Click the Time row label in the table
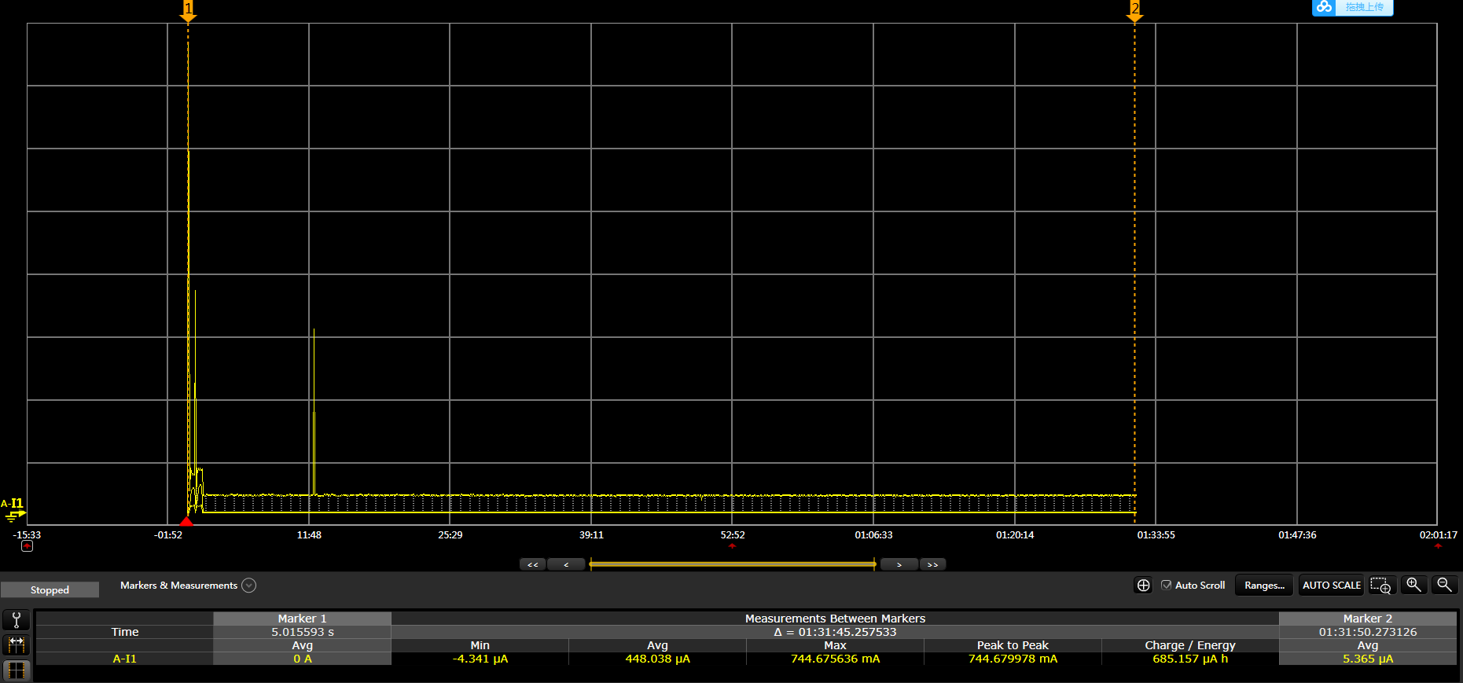Image resolution: width=1463 pixels, height=683 pixels. 124,632
